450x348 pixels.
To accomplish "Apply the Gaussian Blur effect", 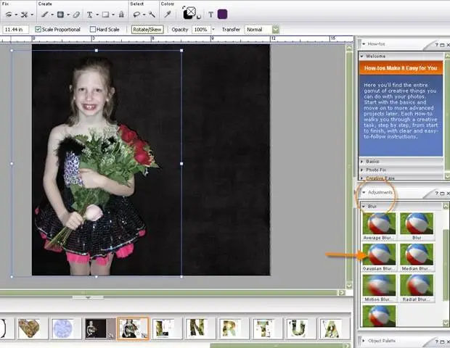I will point(379,254).
